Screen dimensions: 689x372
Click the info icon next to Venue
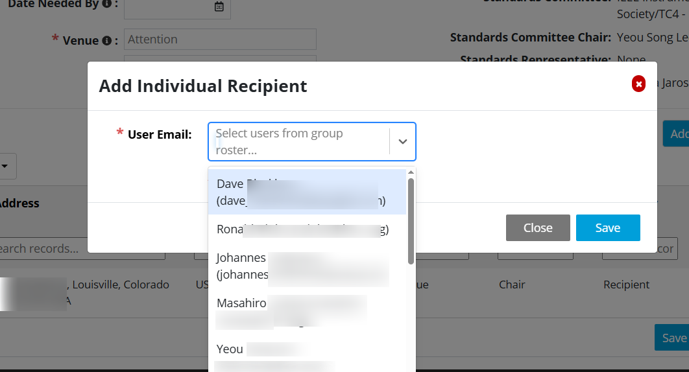[x=106, y=40]
